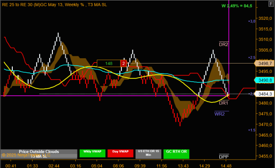This screenshot has width=275, height=168.
Task: Click the 3510,0 price axis label
Action: [265, 39]
